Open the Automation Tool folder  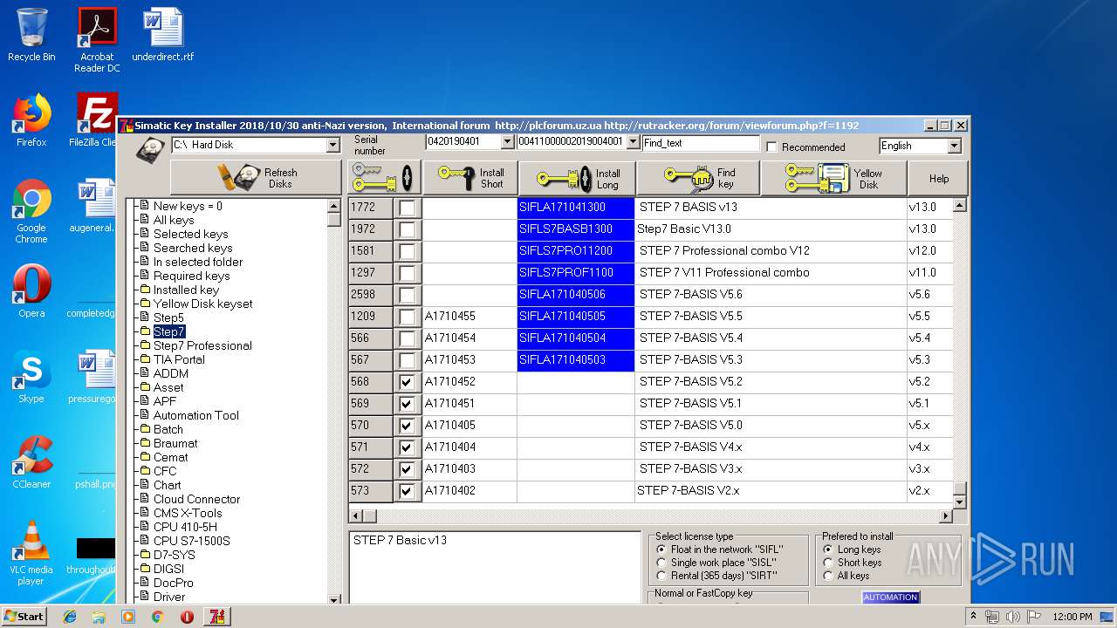pyautogui.click(x=195, y=415)
